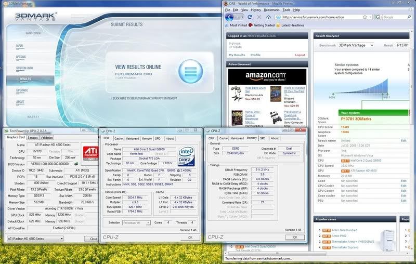This screenshot has width=416, height=264.
Task: Click Thermaltake Soprano case link
Action: pos(345,247)
